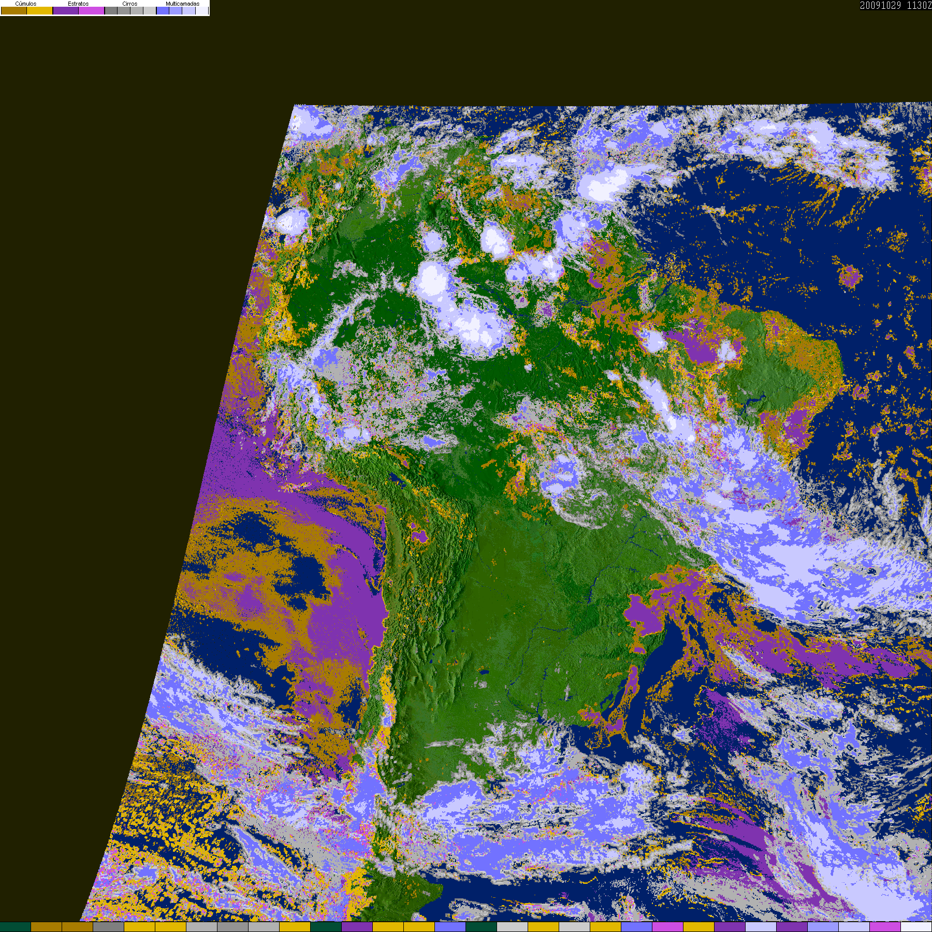
Task: Click the 1130Z time stamp
Action: (920, 5)
